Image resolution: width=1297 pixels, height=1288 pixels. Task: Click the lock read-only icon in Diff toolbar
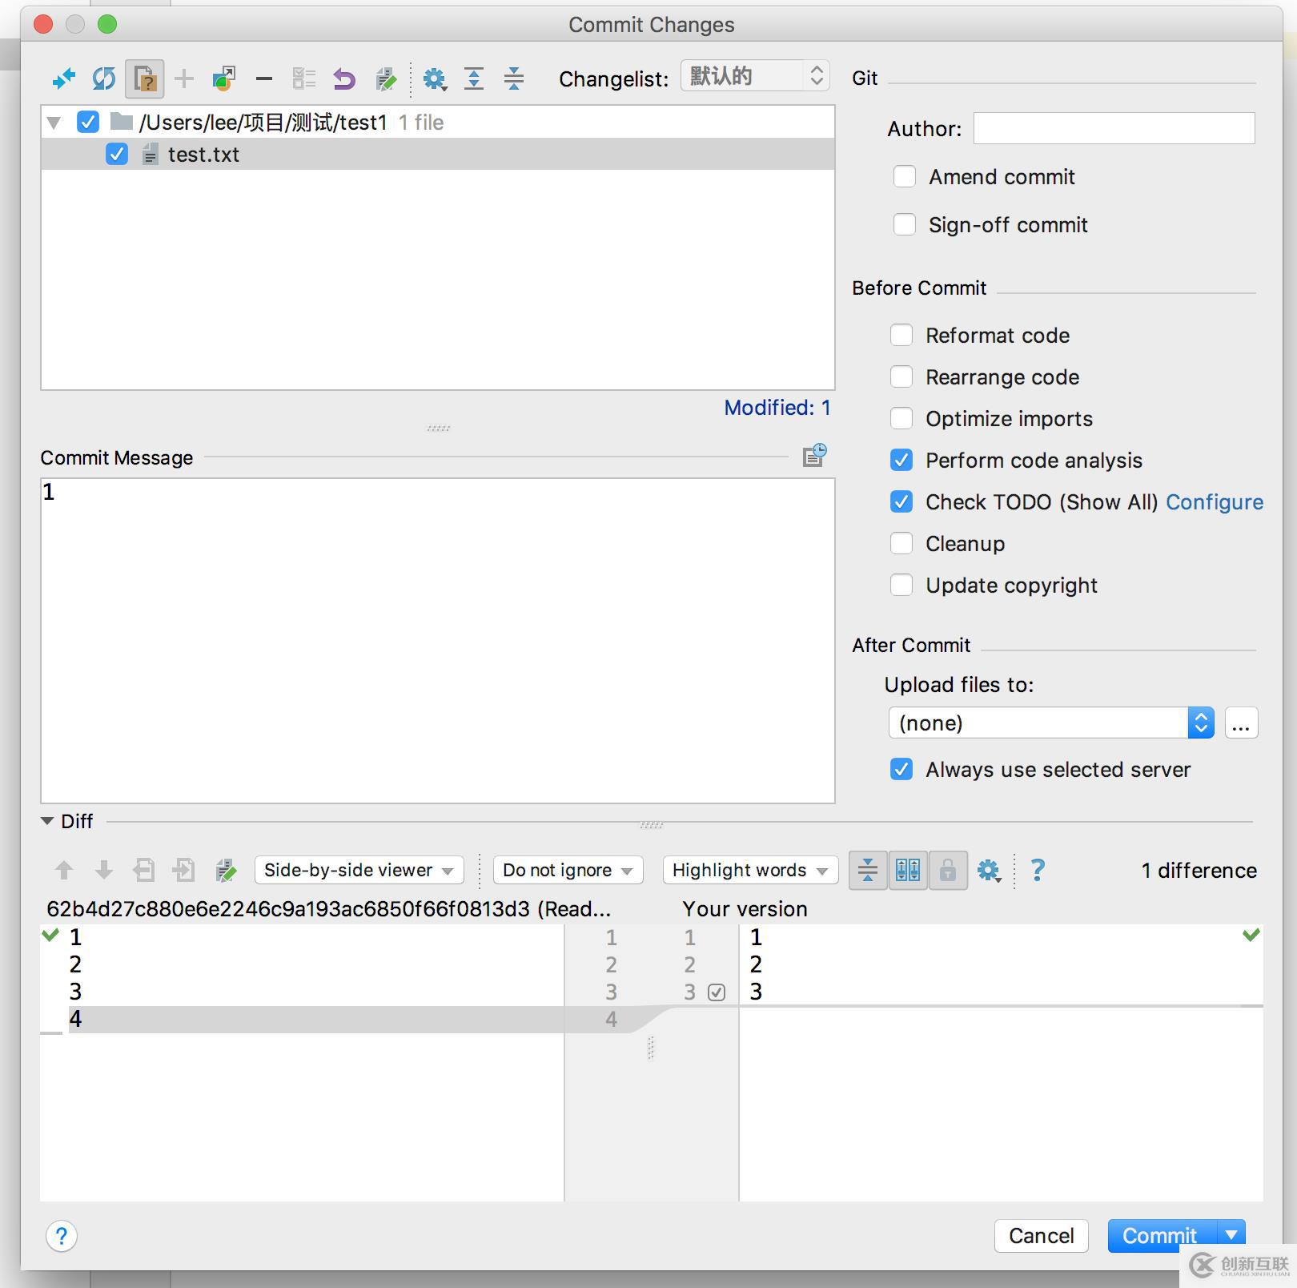tap(948, 870)
